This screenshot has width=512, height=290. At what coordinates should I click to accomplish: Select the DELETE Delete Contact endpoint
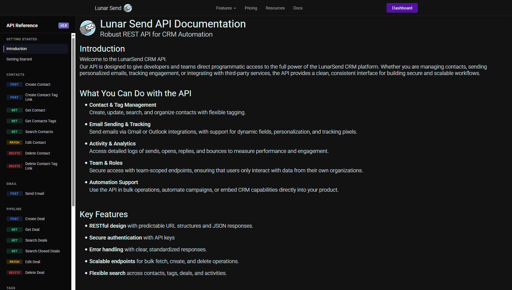tap(37, 153)
